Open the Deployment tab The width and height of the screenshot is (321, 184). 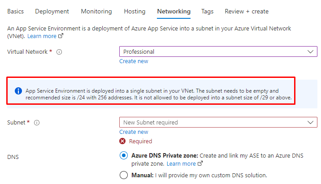52,11
